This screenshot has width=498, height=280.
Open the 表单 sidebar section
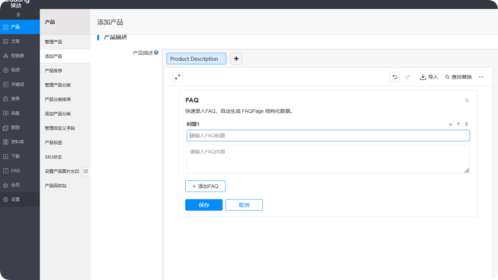coord(20,99)
